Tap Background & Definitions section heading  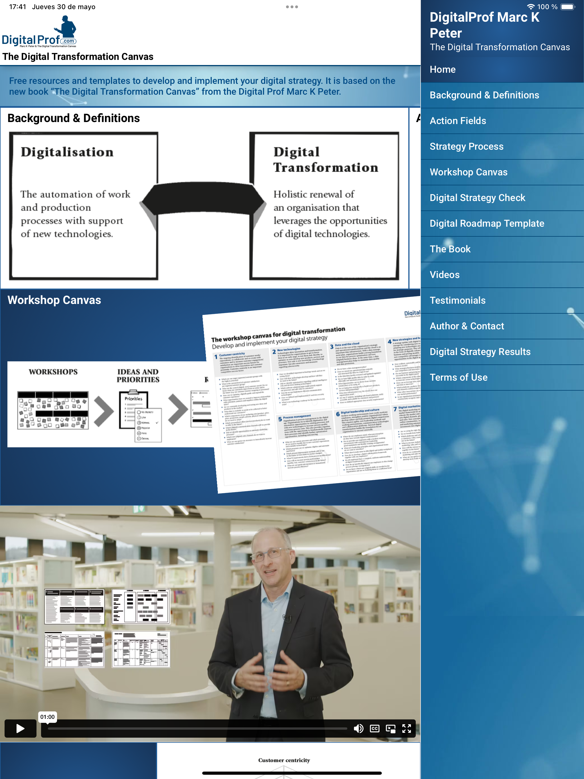click(74, 118)
